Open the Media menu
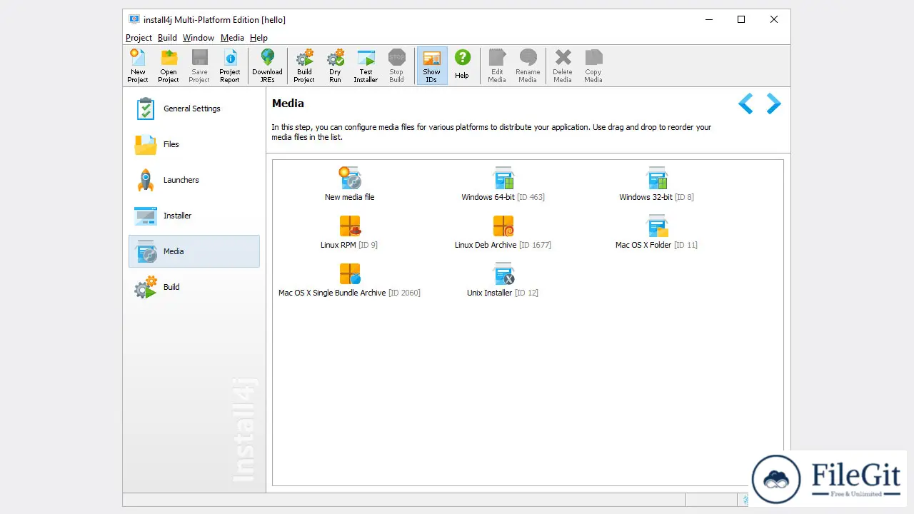 point(232,38)
